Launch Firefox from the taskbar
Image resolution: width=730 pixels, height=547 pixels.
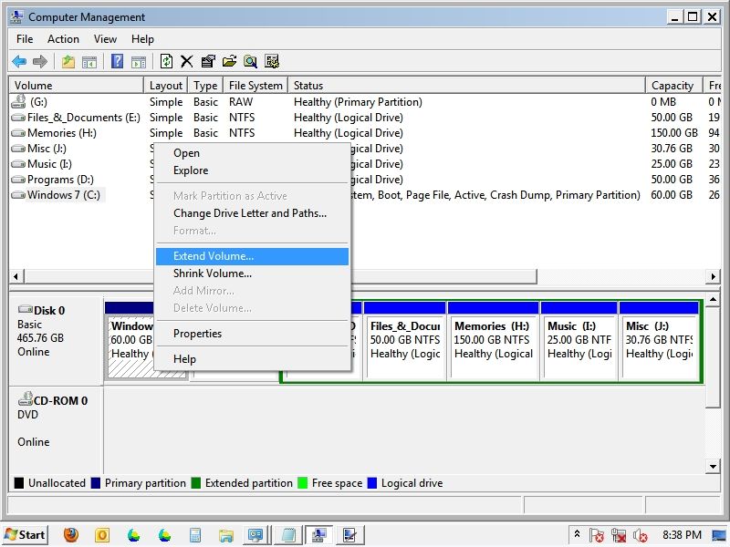(x=71, y=535)
